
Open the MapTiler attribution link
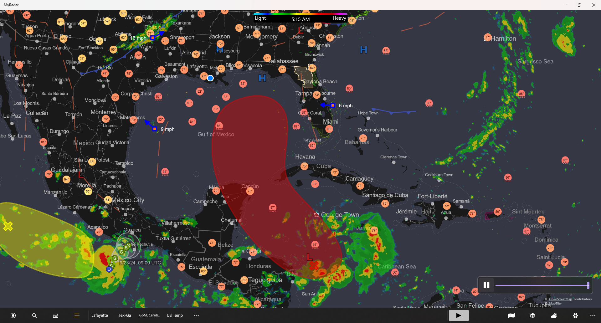pyautogui.click(x=555, y=304)
